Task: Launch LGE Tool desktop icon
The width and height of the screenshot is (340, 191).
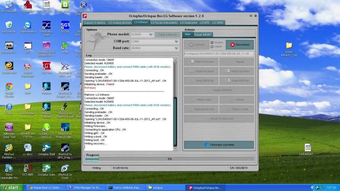Action: pos(46,68)
